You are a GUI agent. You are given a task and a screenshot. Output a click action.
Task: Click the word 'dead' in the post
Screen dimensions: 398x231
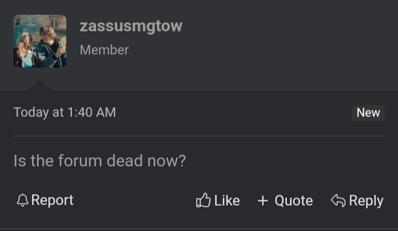pos(125,161)
